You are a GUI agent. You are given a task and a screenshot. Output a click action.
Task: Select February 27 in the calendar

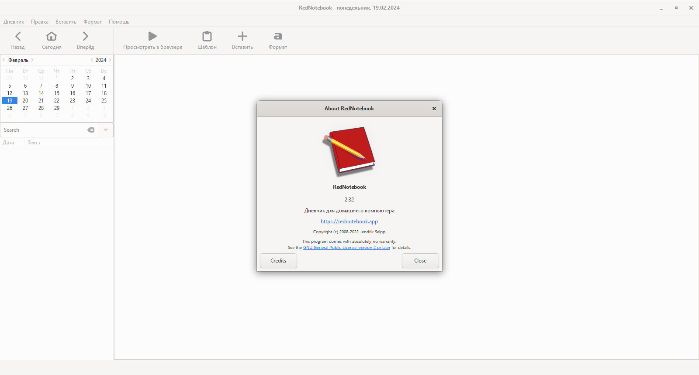[x=25, y=108]
